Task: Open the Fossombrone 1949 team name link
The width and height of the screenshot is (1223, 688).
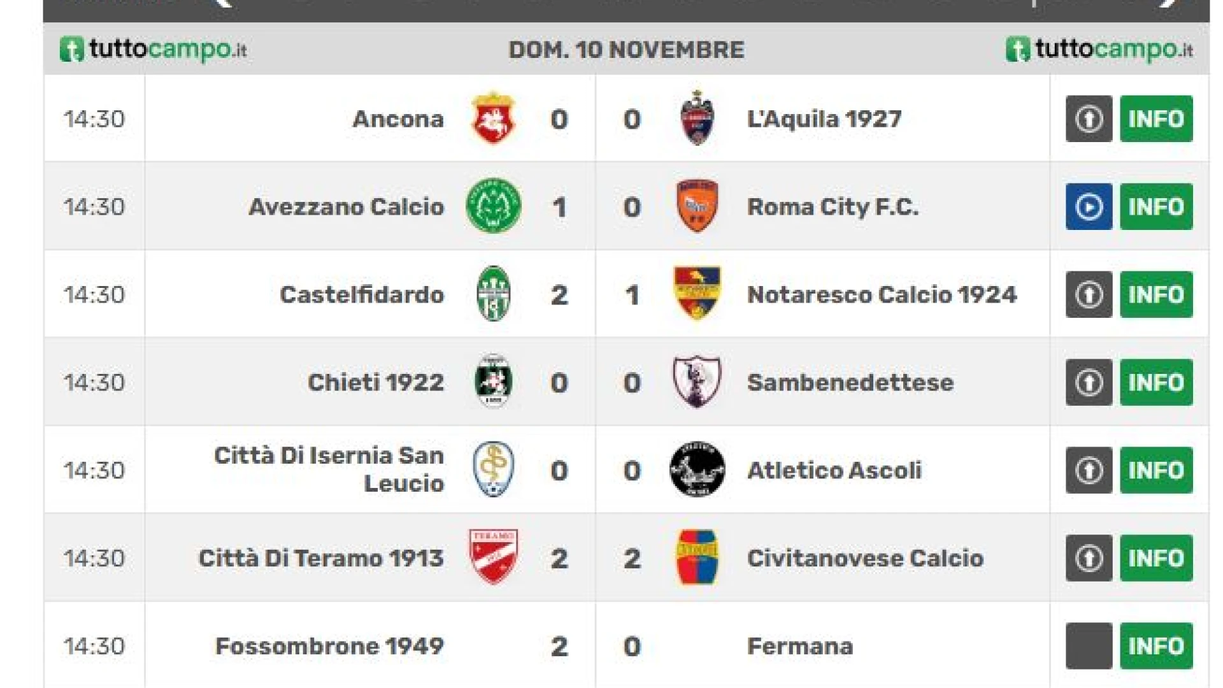Action: [x=329, y=646]
